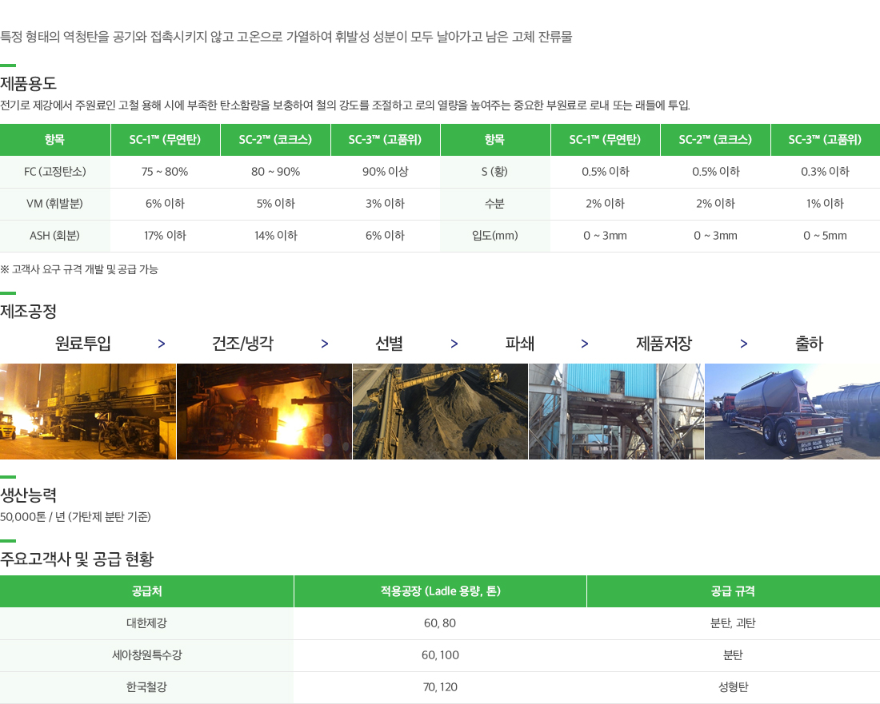Click the 60, 100 ladle capacity cell
Image resolution: width=880 pixels, height=704 pixels.
click(441, 655)
